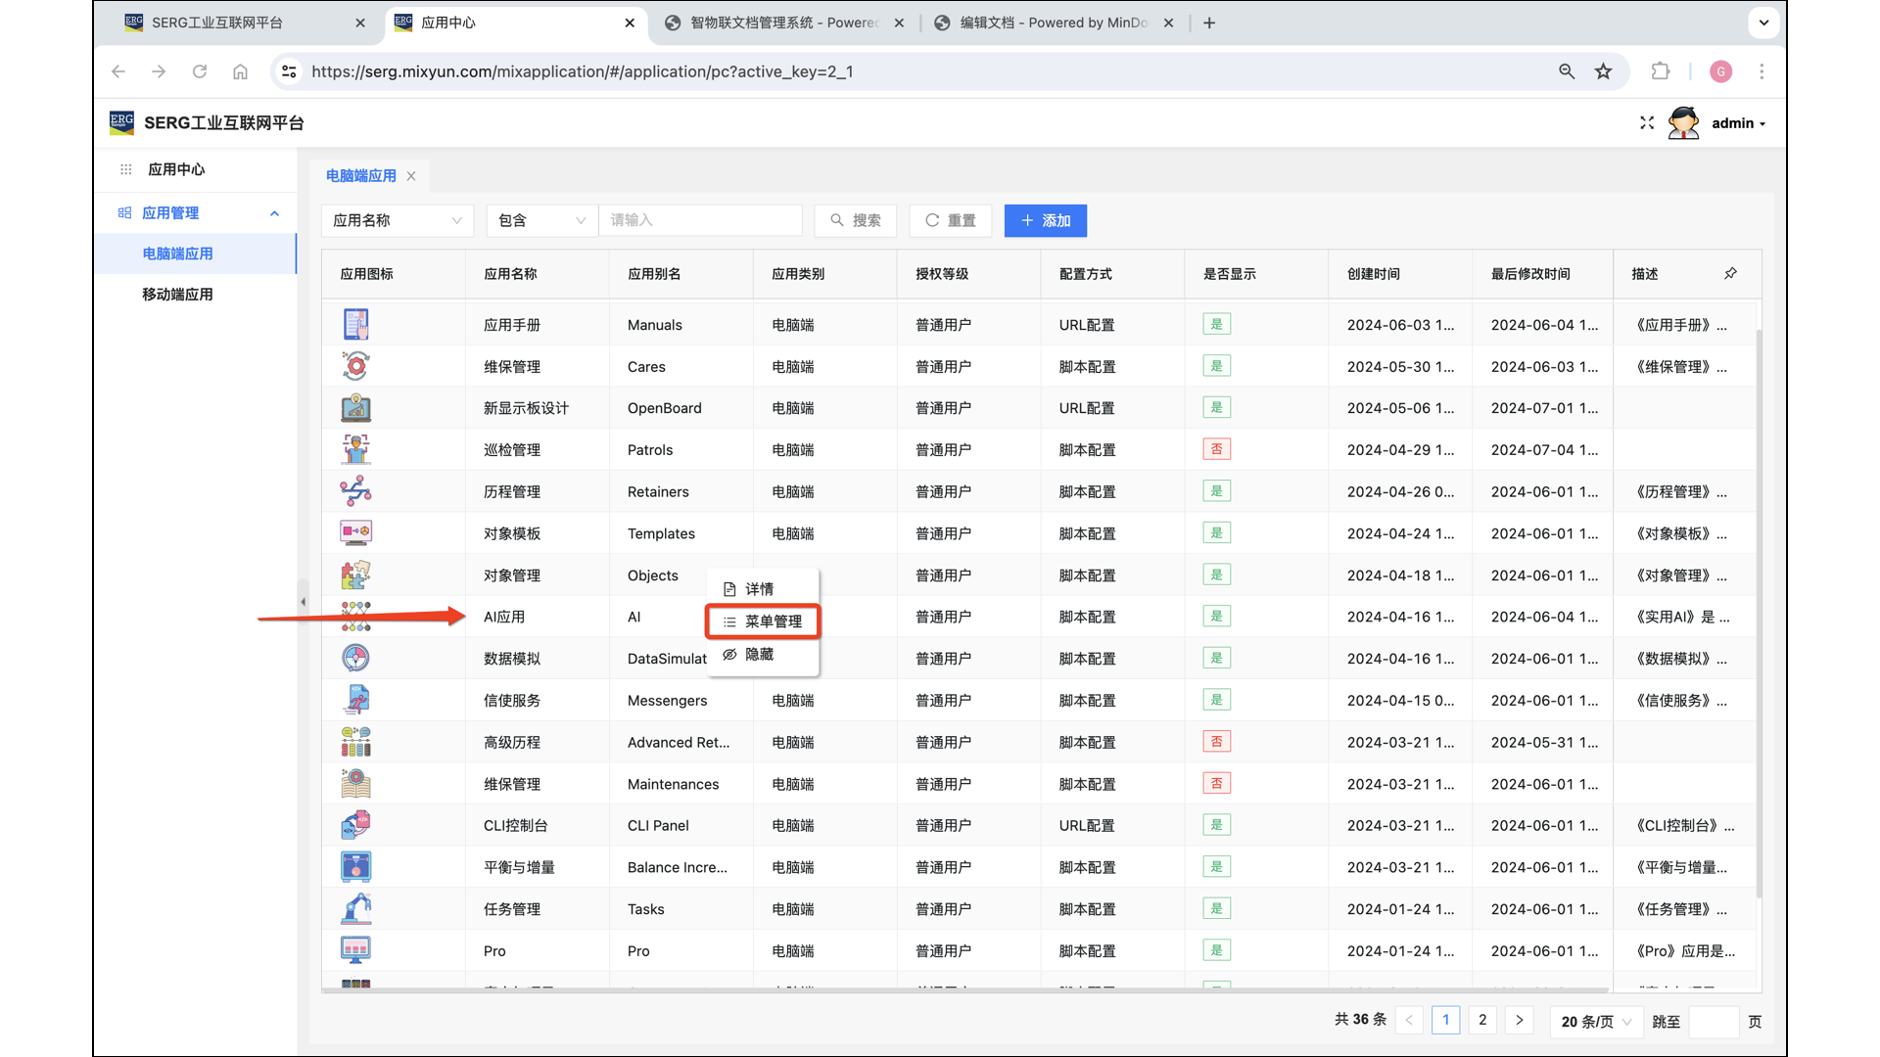Click the 巡检管理 app icon
The width and height of the screenshot is (1880, 1057).
tap(355, 449)
